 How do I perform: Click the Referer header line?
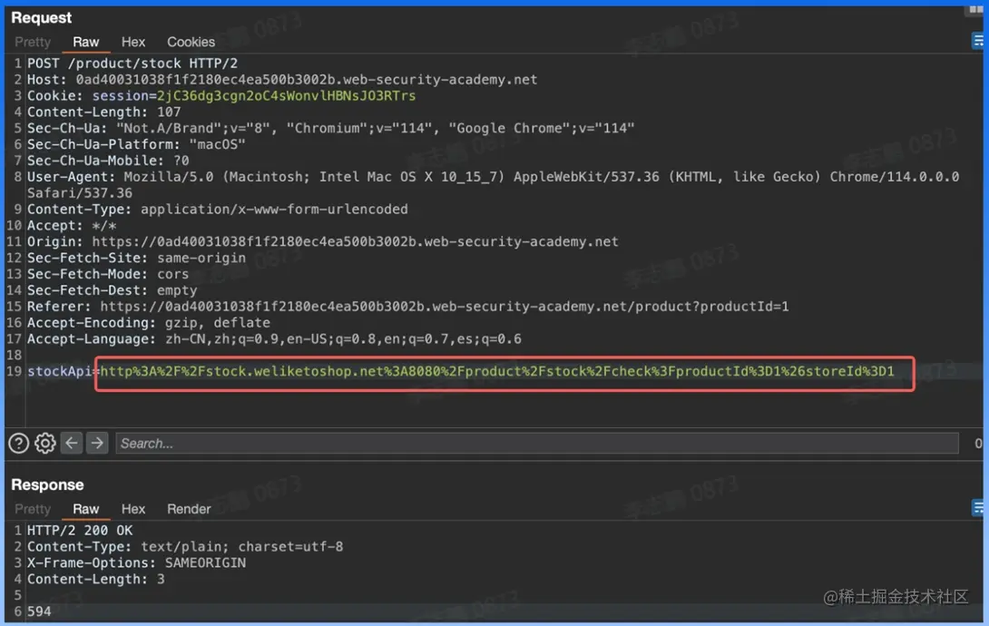pyautogui.click(x=408, y=307)
